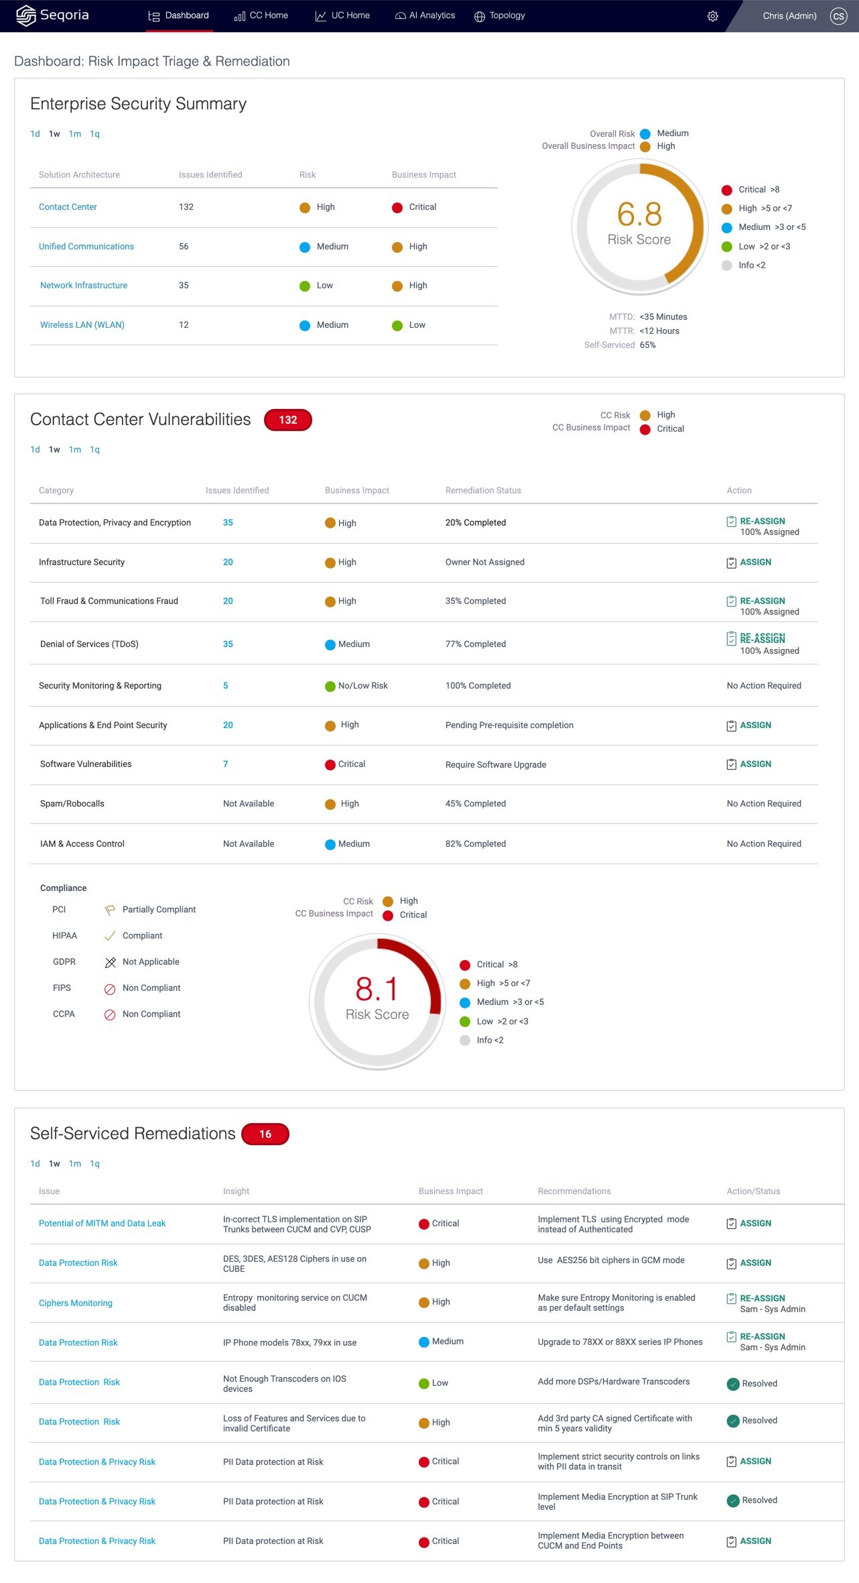The height and width of the screenshot is (1583, 859).
Task: Click issue count 5 for Security Monitoring & Reporting
Action: tap(226, 686)
